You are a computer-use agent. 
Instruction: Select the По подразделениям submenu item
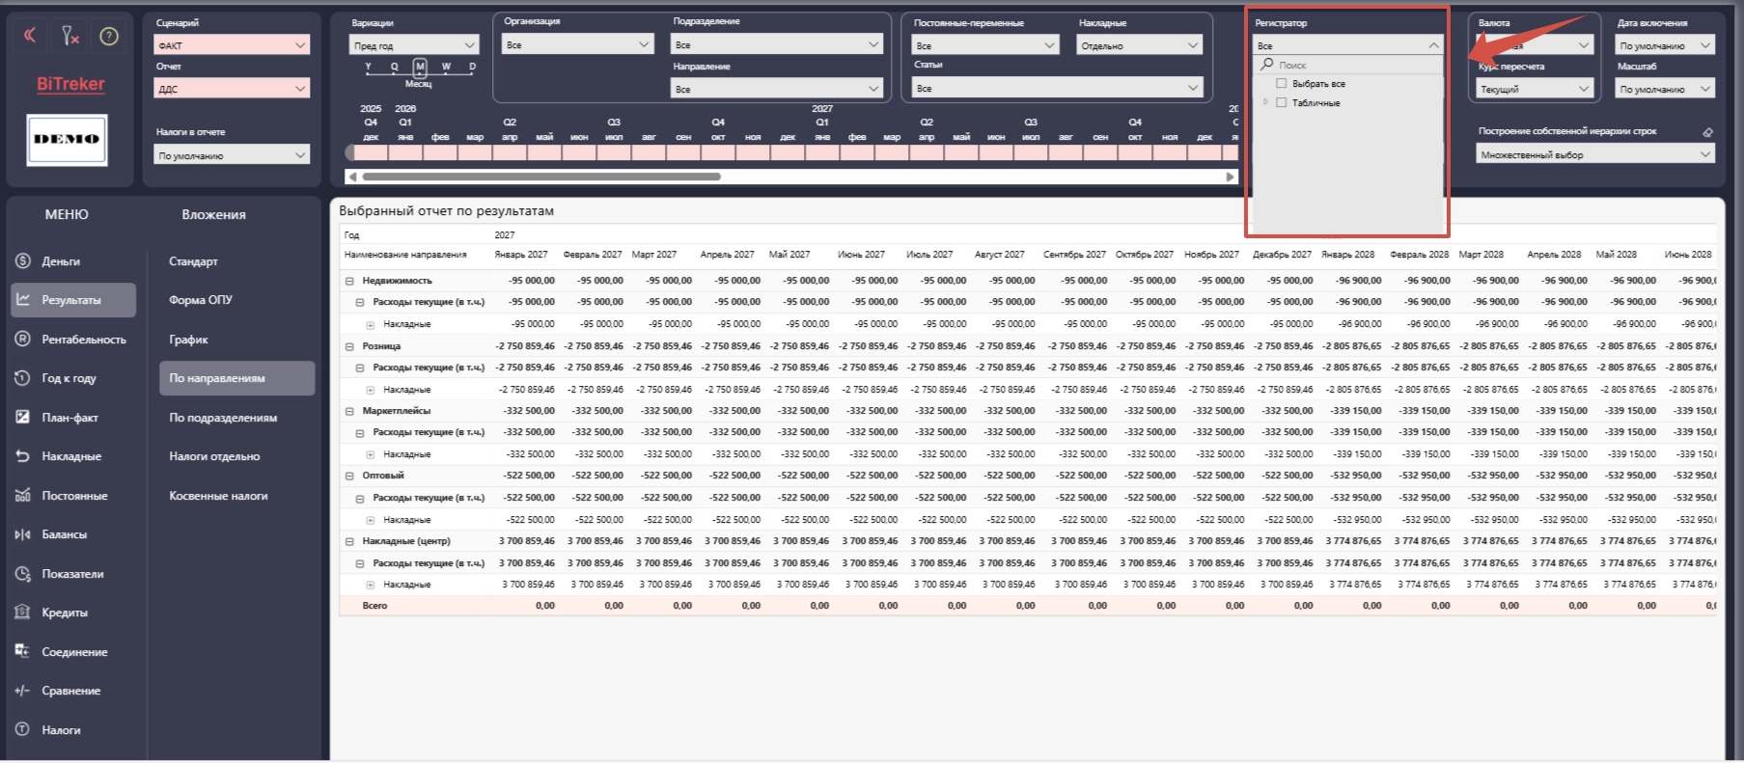point(223,418)
